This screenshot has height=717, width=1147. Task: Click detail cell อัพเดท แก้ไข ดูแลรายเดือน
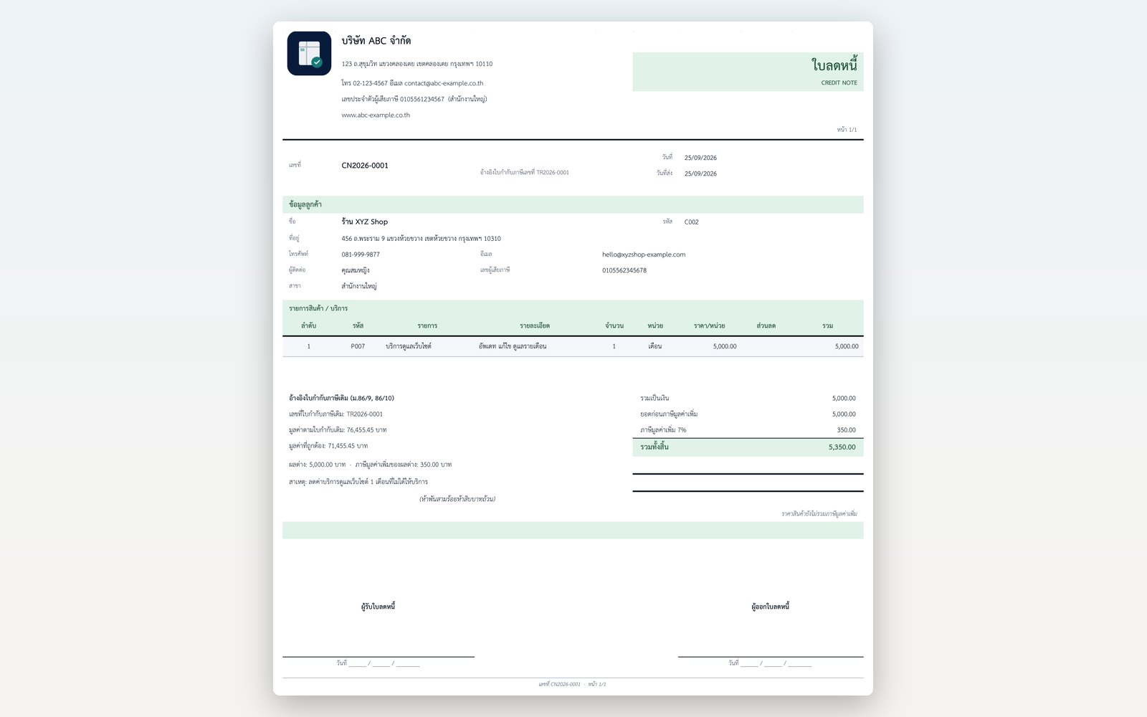[513, 346]
